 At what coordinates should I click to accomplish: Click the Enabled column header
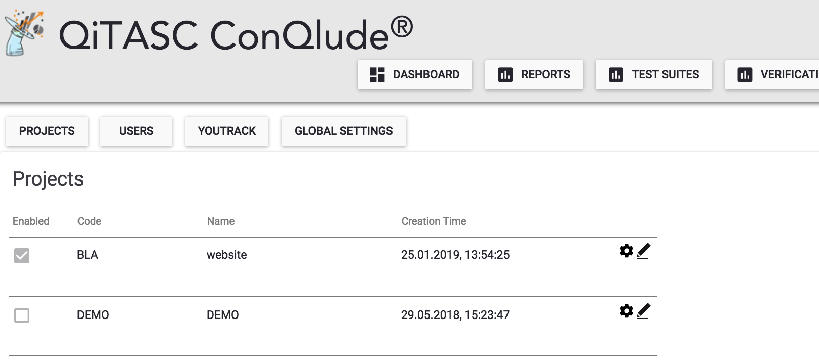point(31,221)
